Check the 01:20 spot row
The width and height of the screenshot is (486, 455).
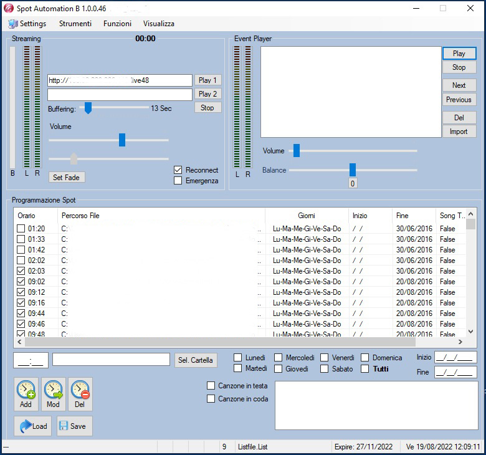pyautogui.click(x=21, y=229)
